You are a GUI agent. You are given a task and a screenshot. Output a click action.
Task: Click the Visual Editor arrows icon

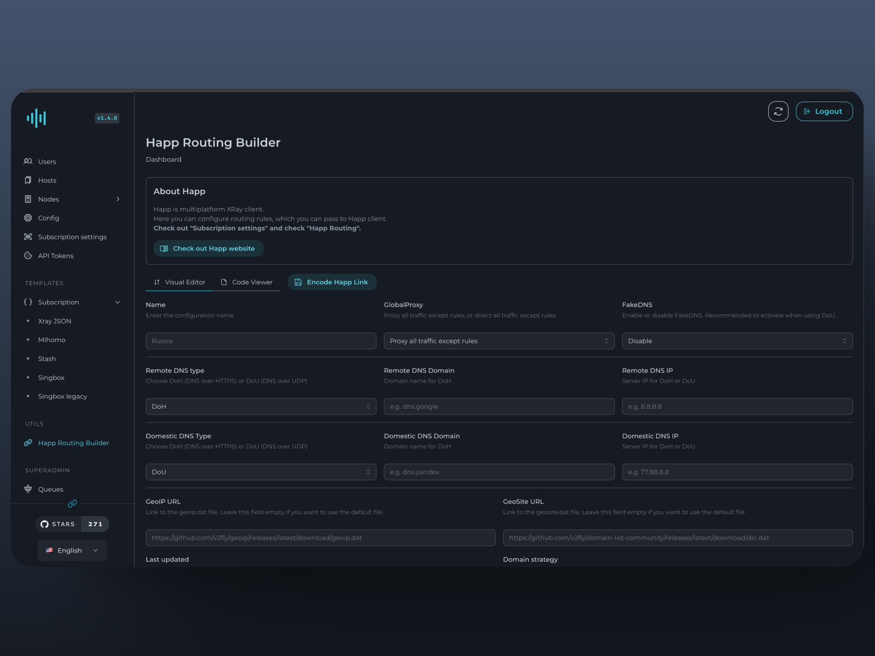click(157, 282)
